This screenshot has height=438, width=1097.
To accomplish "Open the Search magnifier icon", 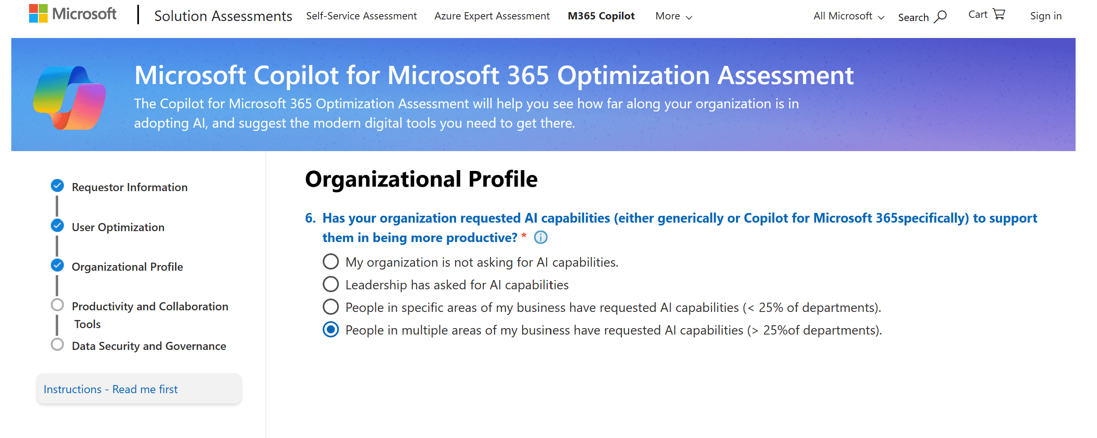I will [x=940, y=17].
